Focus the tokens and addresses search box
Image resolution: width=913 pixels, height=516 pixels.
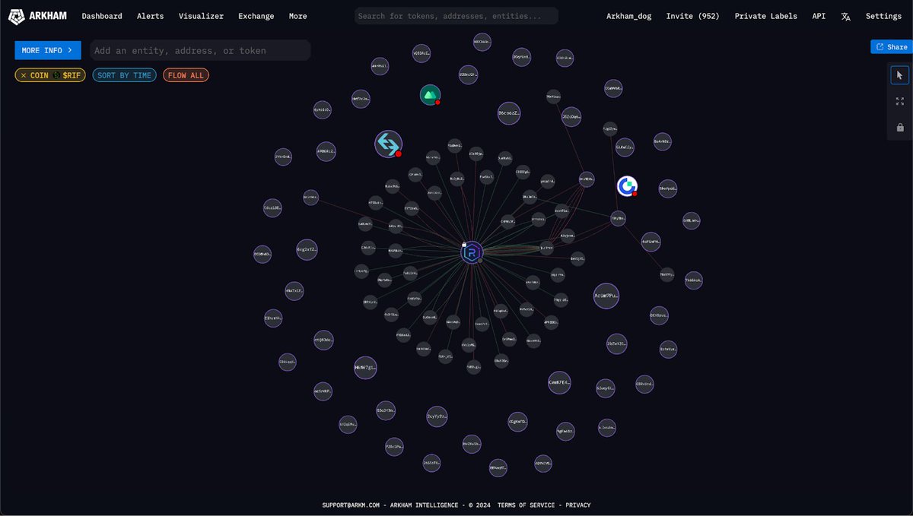tap(456, 16)
